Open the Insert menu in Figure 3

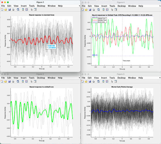point(104,78)
